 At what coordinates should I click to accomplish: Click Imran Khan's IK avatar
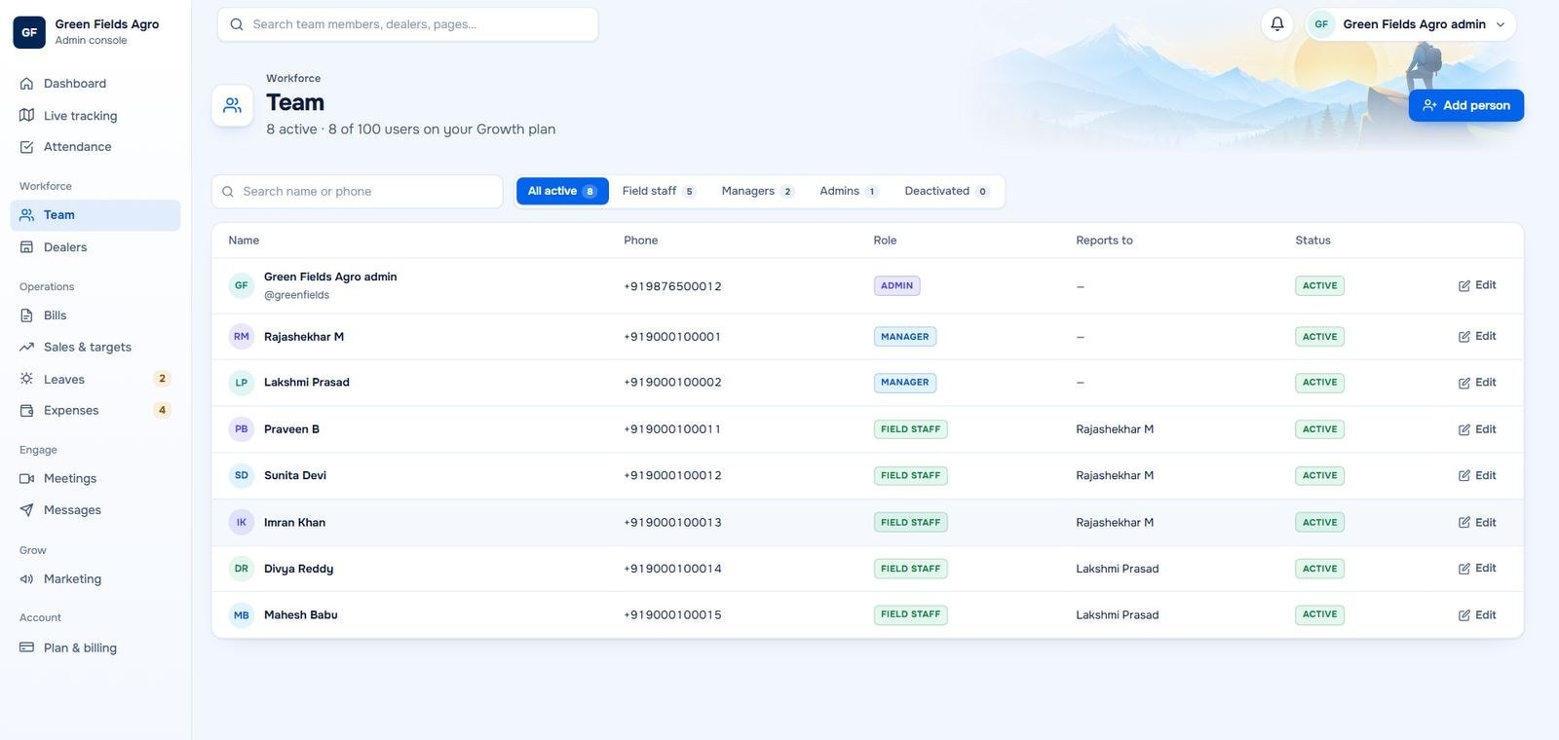(241, 523)
